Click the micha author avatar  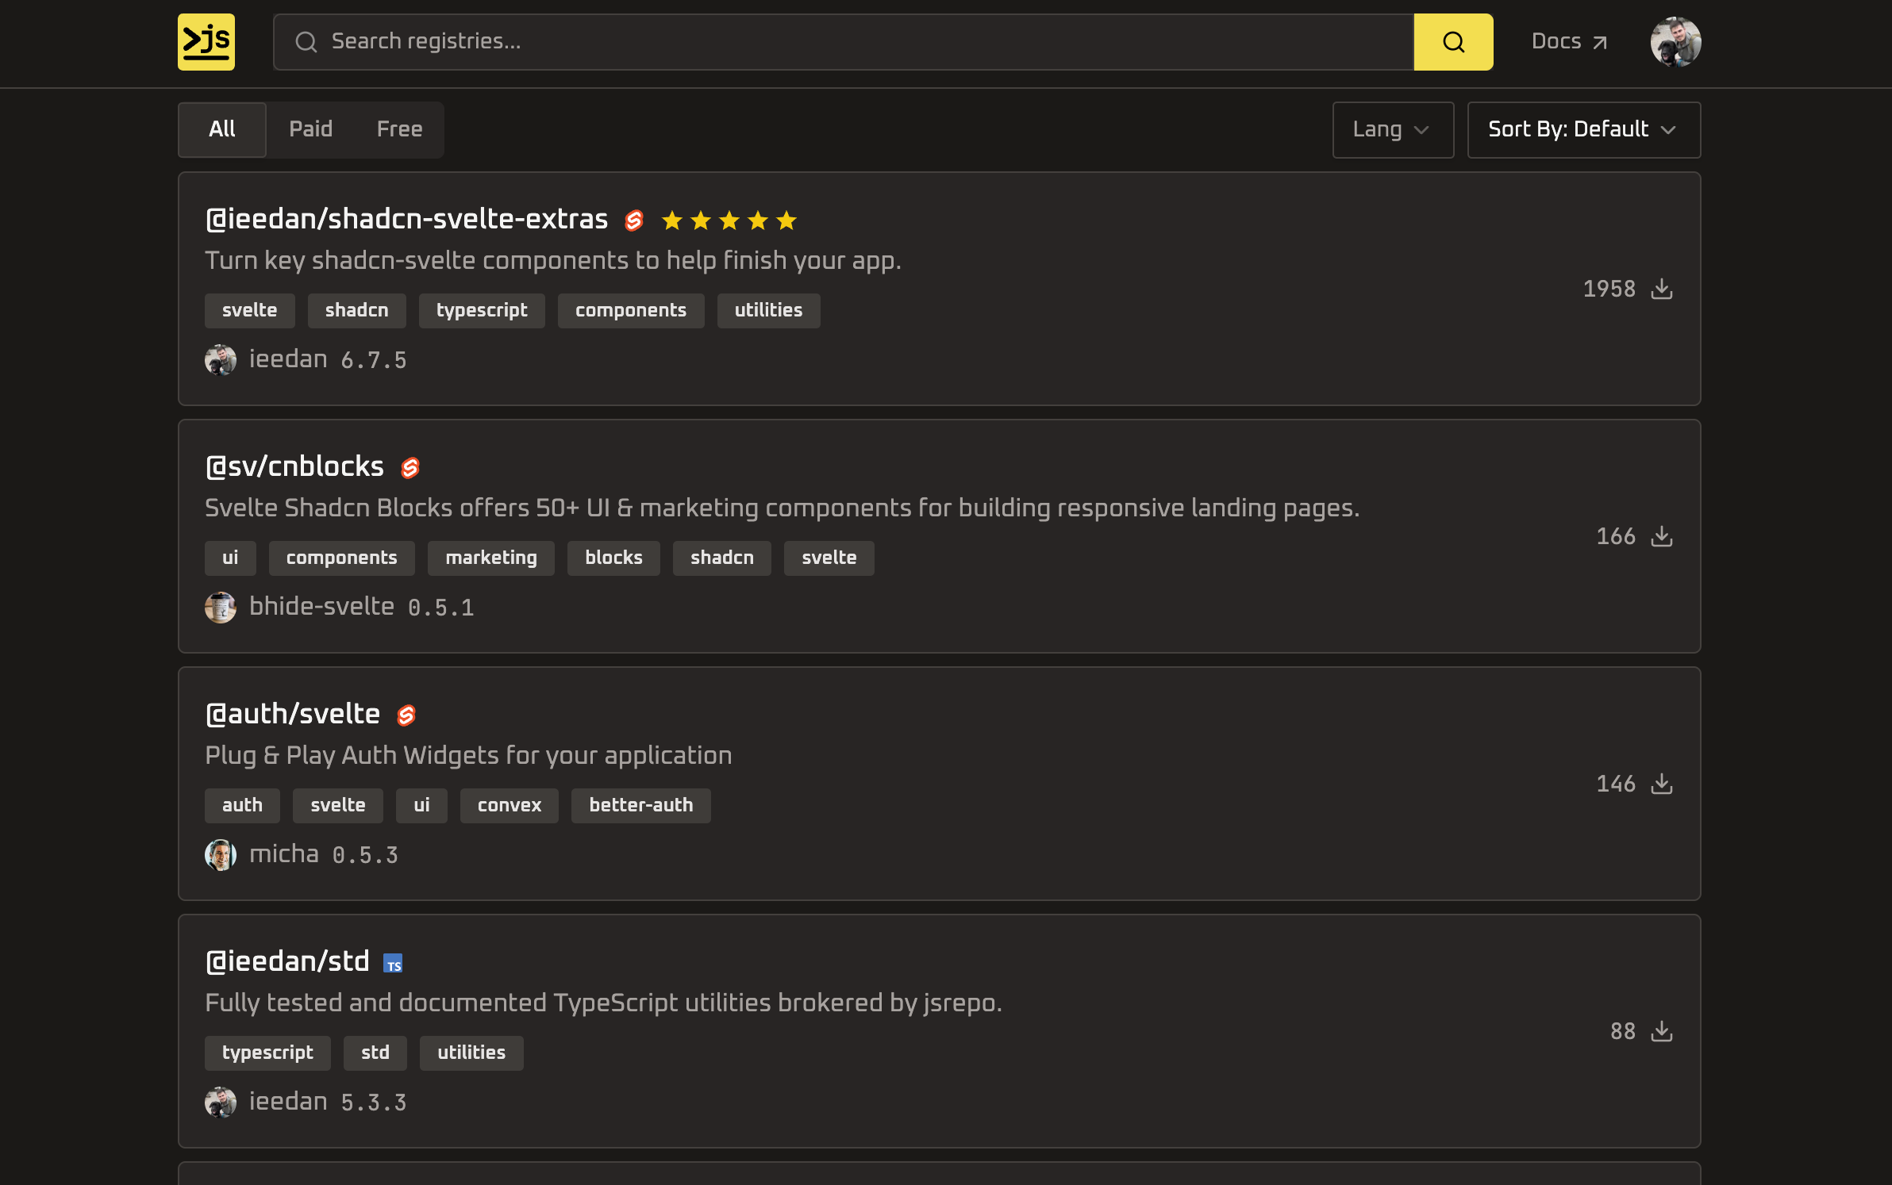(221, 855)
